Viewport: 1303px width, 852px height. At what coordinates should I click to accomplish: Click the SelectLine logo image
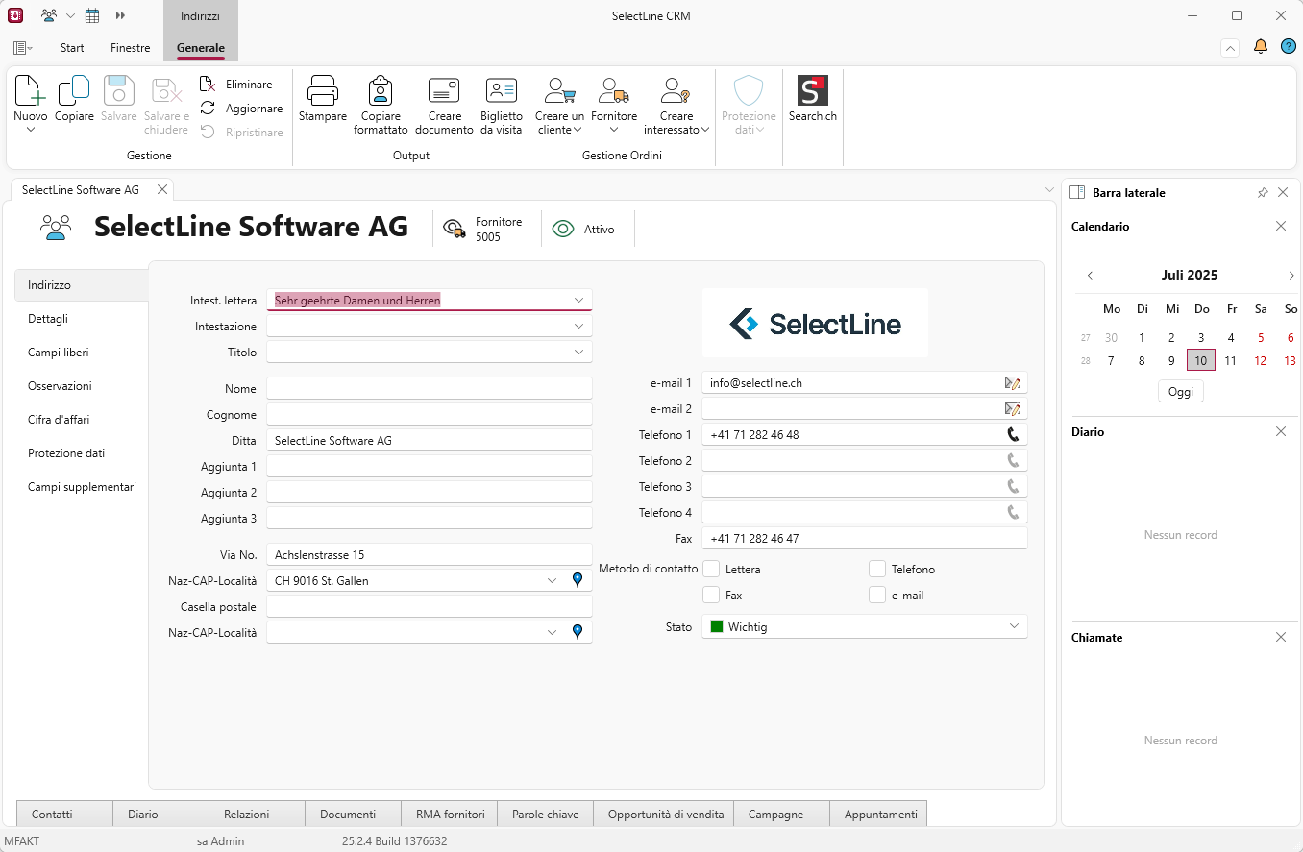pyautogui.click(x=816, y=324)
